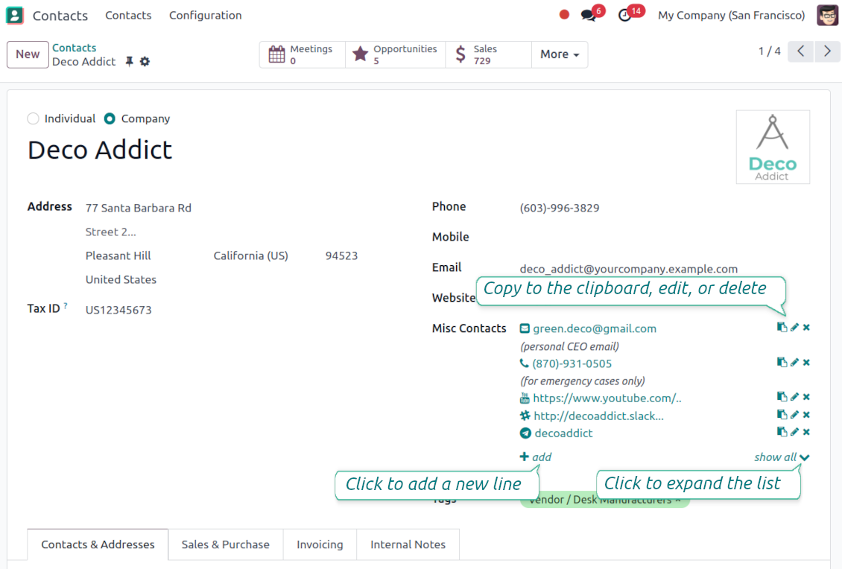Edit the green.deco@gmail.com contact line

click(x=795, y=327)
